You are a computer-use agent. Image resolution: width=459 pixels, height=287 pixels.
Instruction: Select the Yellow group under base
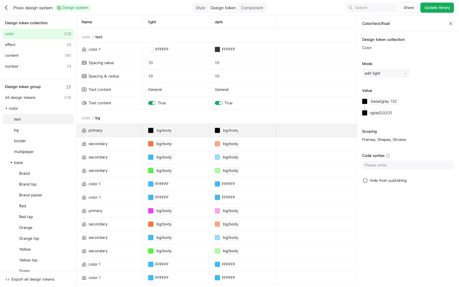(x=38, y=249)
